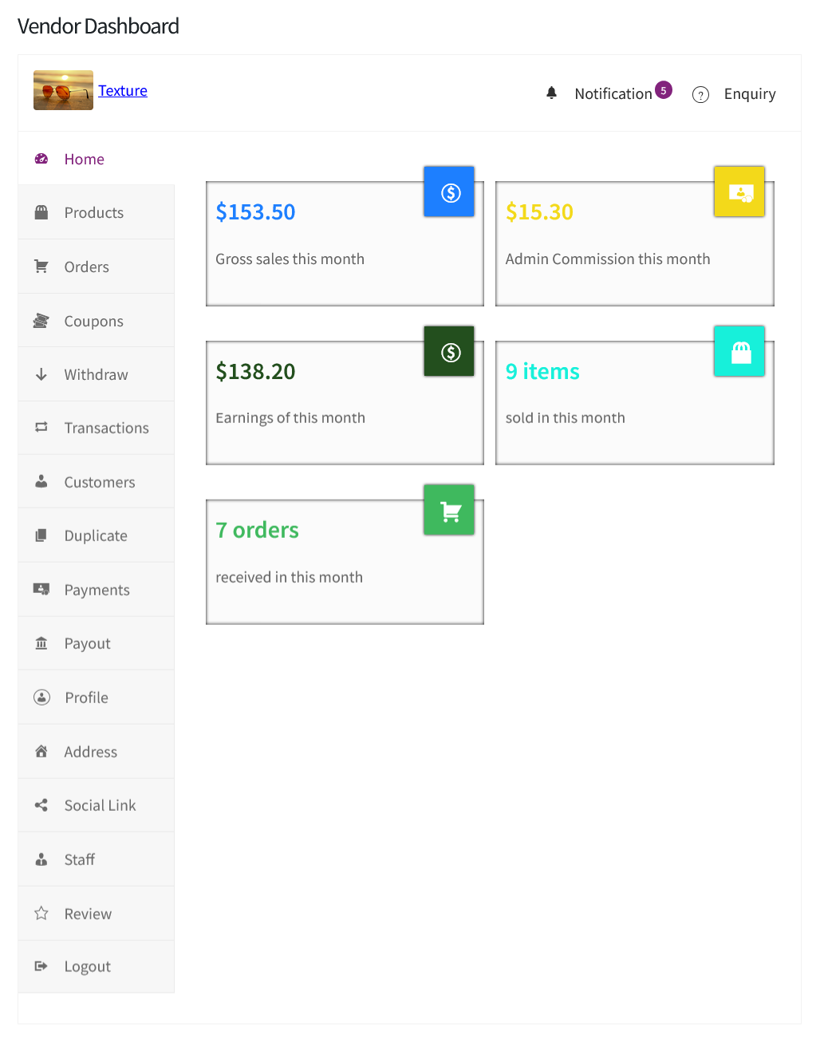Screen dimensions: 816x1039
Task: Select the Withdraw download-arrow icon
Action: click(x=41, y=373)
